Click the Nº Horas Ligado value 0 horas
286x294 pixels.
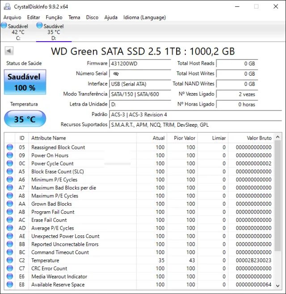click(237, 104)
